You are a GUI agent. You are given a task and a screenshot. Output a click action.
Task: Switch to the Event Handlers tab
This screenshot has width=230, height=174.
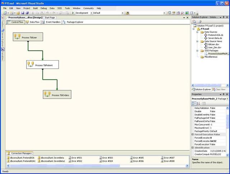click(x=51, y=22)
